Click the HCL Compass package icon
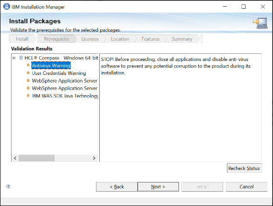The height and width of the screenshot is (206, 273). 21,58
